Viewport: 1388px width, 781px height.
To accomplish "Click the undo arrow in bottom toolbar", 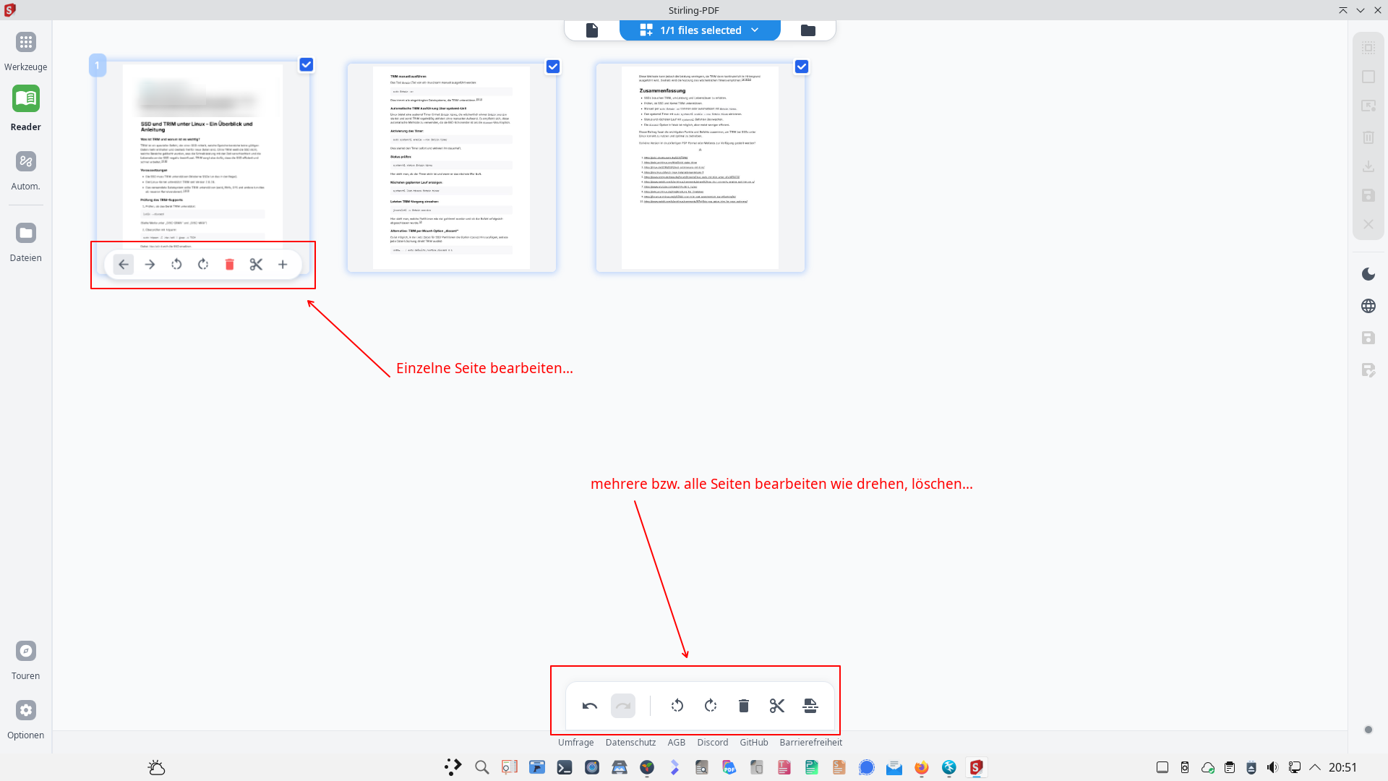I will [589, 706].
